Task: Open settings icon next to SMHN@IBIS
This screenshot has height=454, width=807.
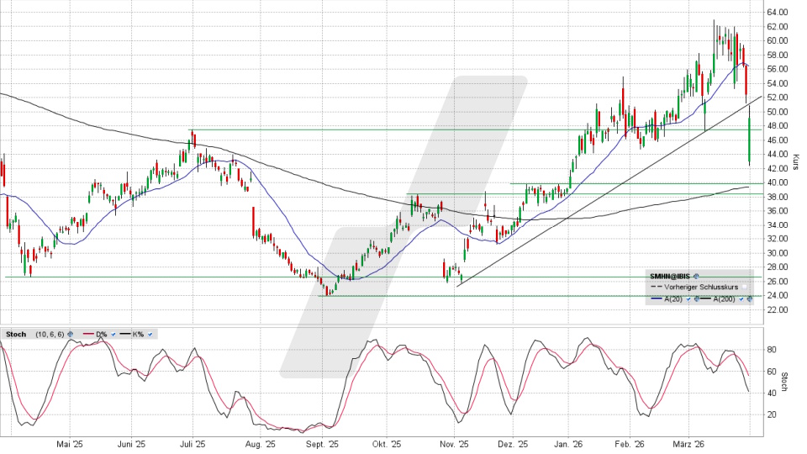Action: pyautogui.click(x=697, y=276)
